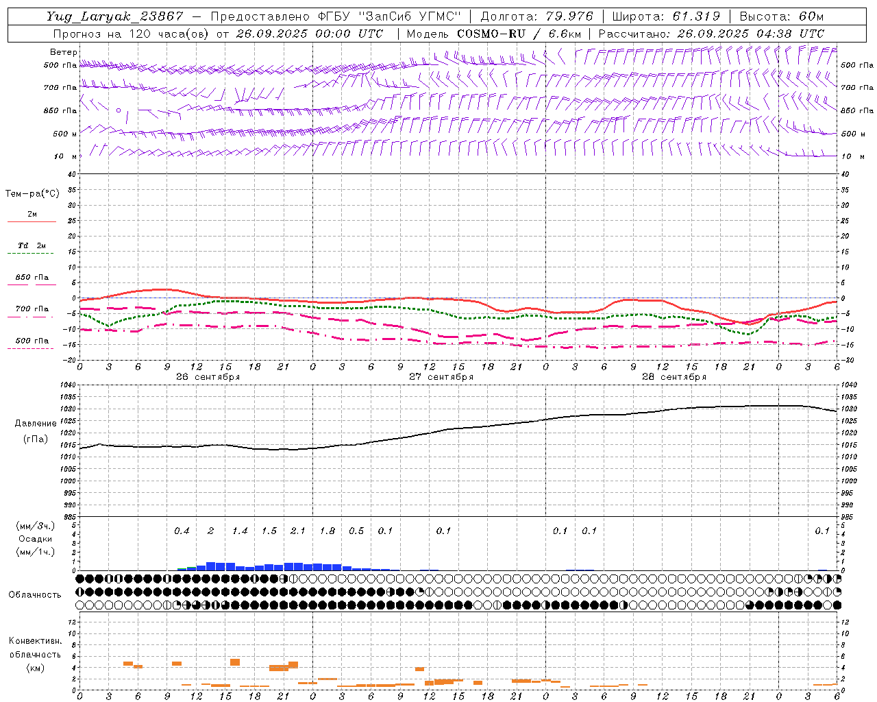Click the (мм/3ч.) precipitation unit label
This screenshot has height=702, width=877.
pos(35,526)
